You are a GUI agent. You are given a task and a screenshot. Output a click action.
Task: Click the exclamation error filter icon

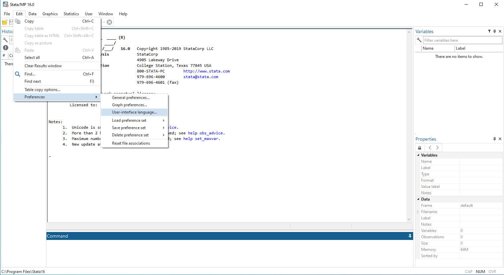pyautogui.click(x=6, y=48)
